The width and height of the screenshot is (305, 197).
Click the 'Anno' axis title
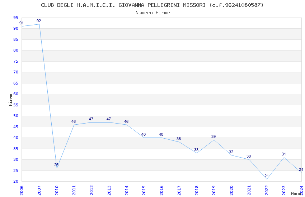pyautogui.click(x=296, y=193)
